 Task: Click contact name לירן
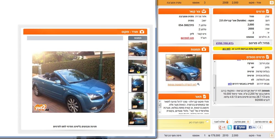click(191, 34)
